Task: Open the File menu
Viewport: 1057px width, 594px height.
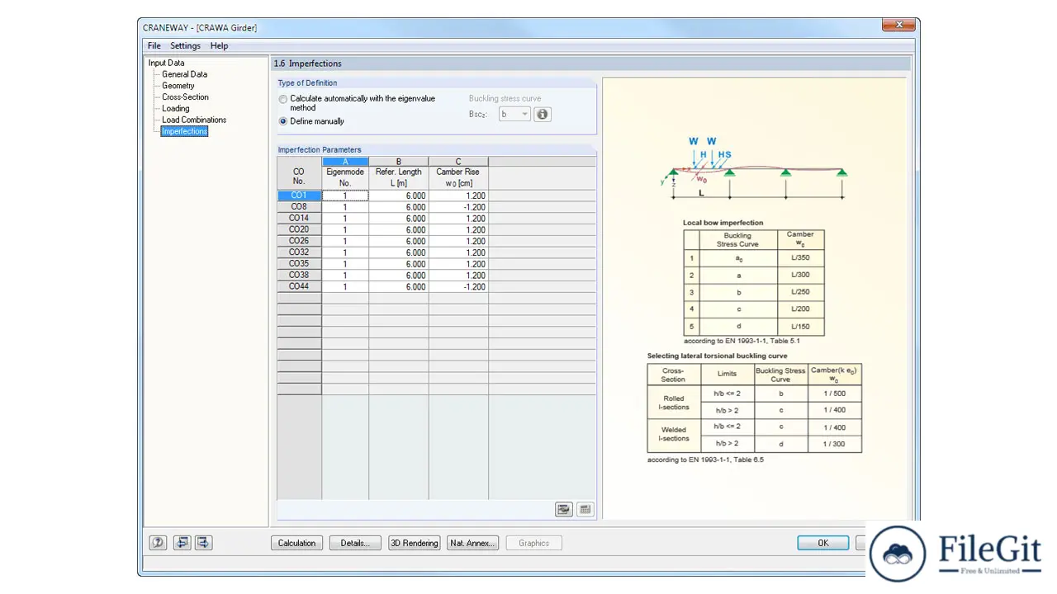Action: point(154,46)
